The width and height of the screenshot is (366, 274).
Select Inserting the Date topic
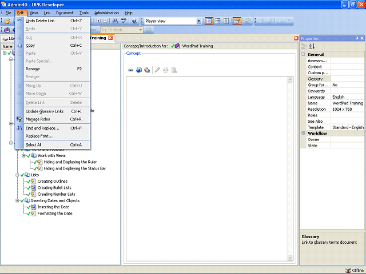(53, 207)
